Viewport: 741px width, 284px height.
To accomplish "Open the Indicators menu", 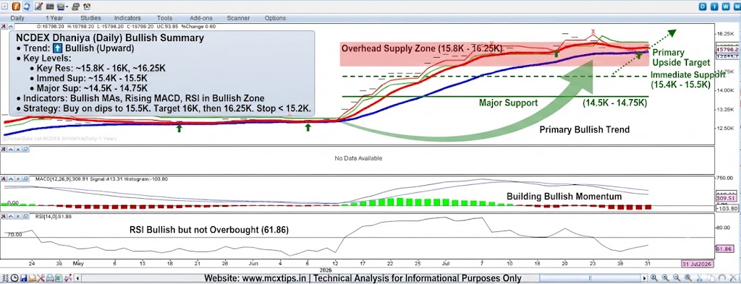I will point(127,18).
